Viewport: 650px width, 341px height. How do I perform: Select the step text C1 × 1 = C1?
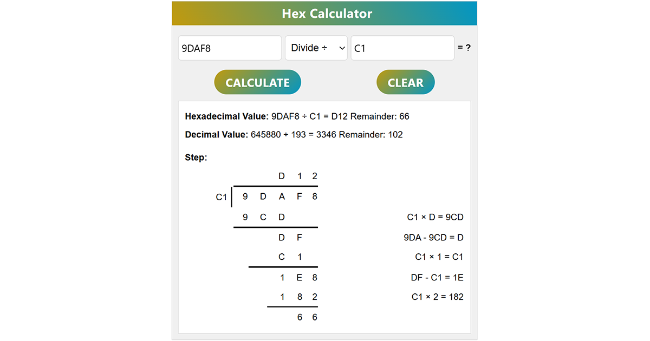pyautogui.click(x=439, y=257)
